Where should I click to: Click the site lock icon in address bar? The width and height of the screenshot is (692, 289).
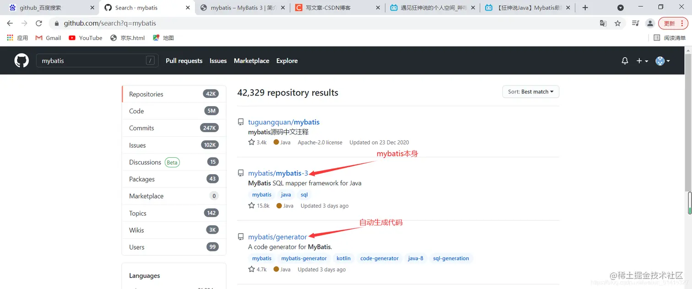[x=57, y=23]
